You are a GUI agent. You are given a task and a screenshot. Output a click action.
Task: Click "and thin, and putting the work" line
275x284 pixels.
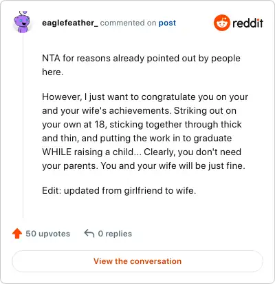(x=137, y=139)
